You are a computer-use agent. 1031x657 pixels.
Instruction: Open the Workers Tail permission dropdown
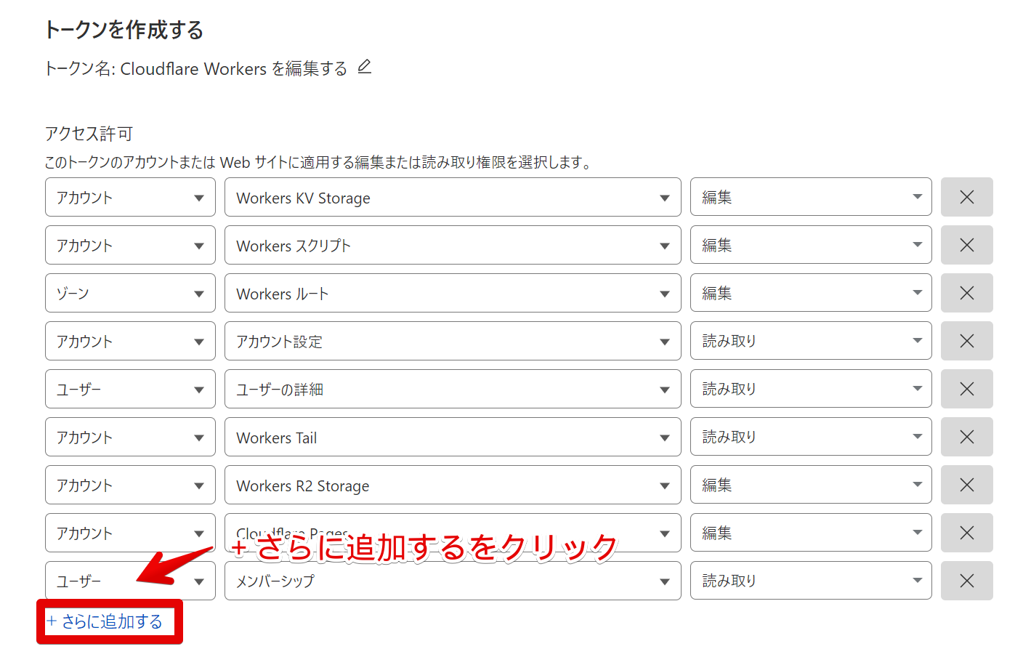click(x=452, y=437)
